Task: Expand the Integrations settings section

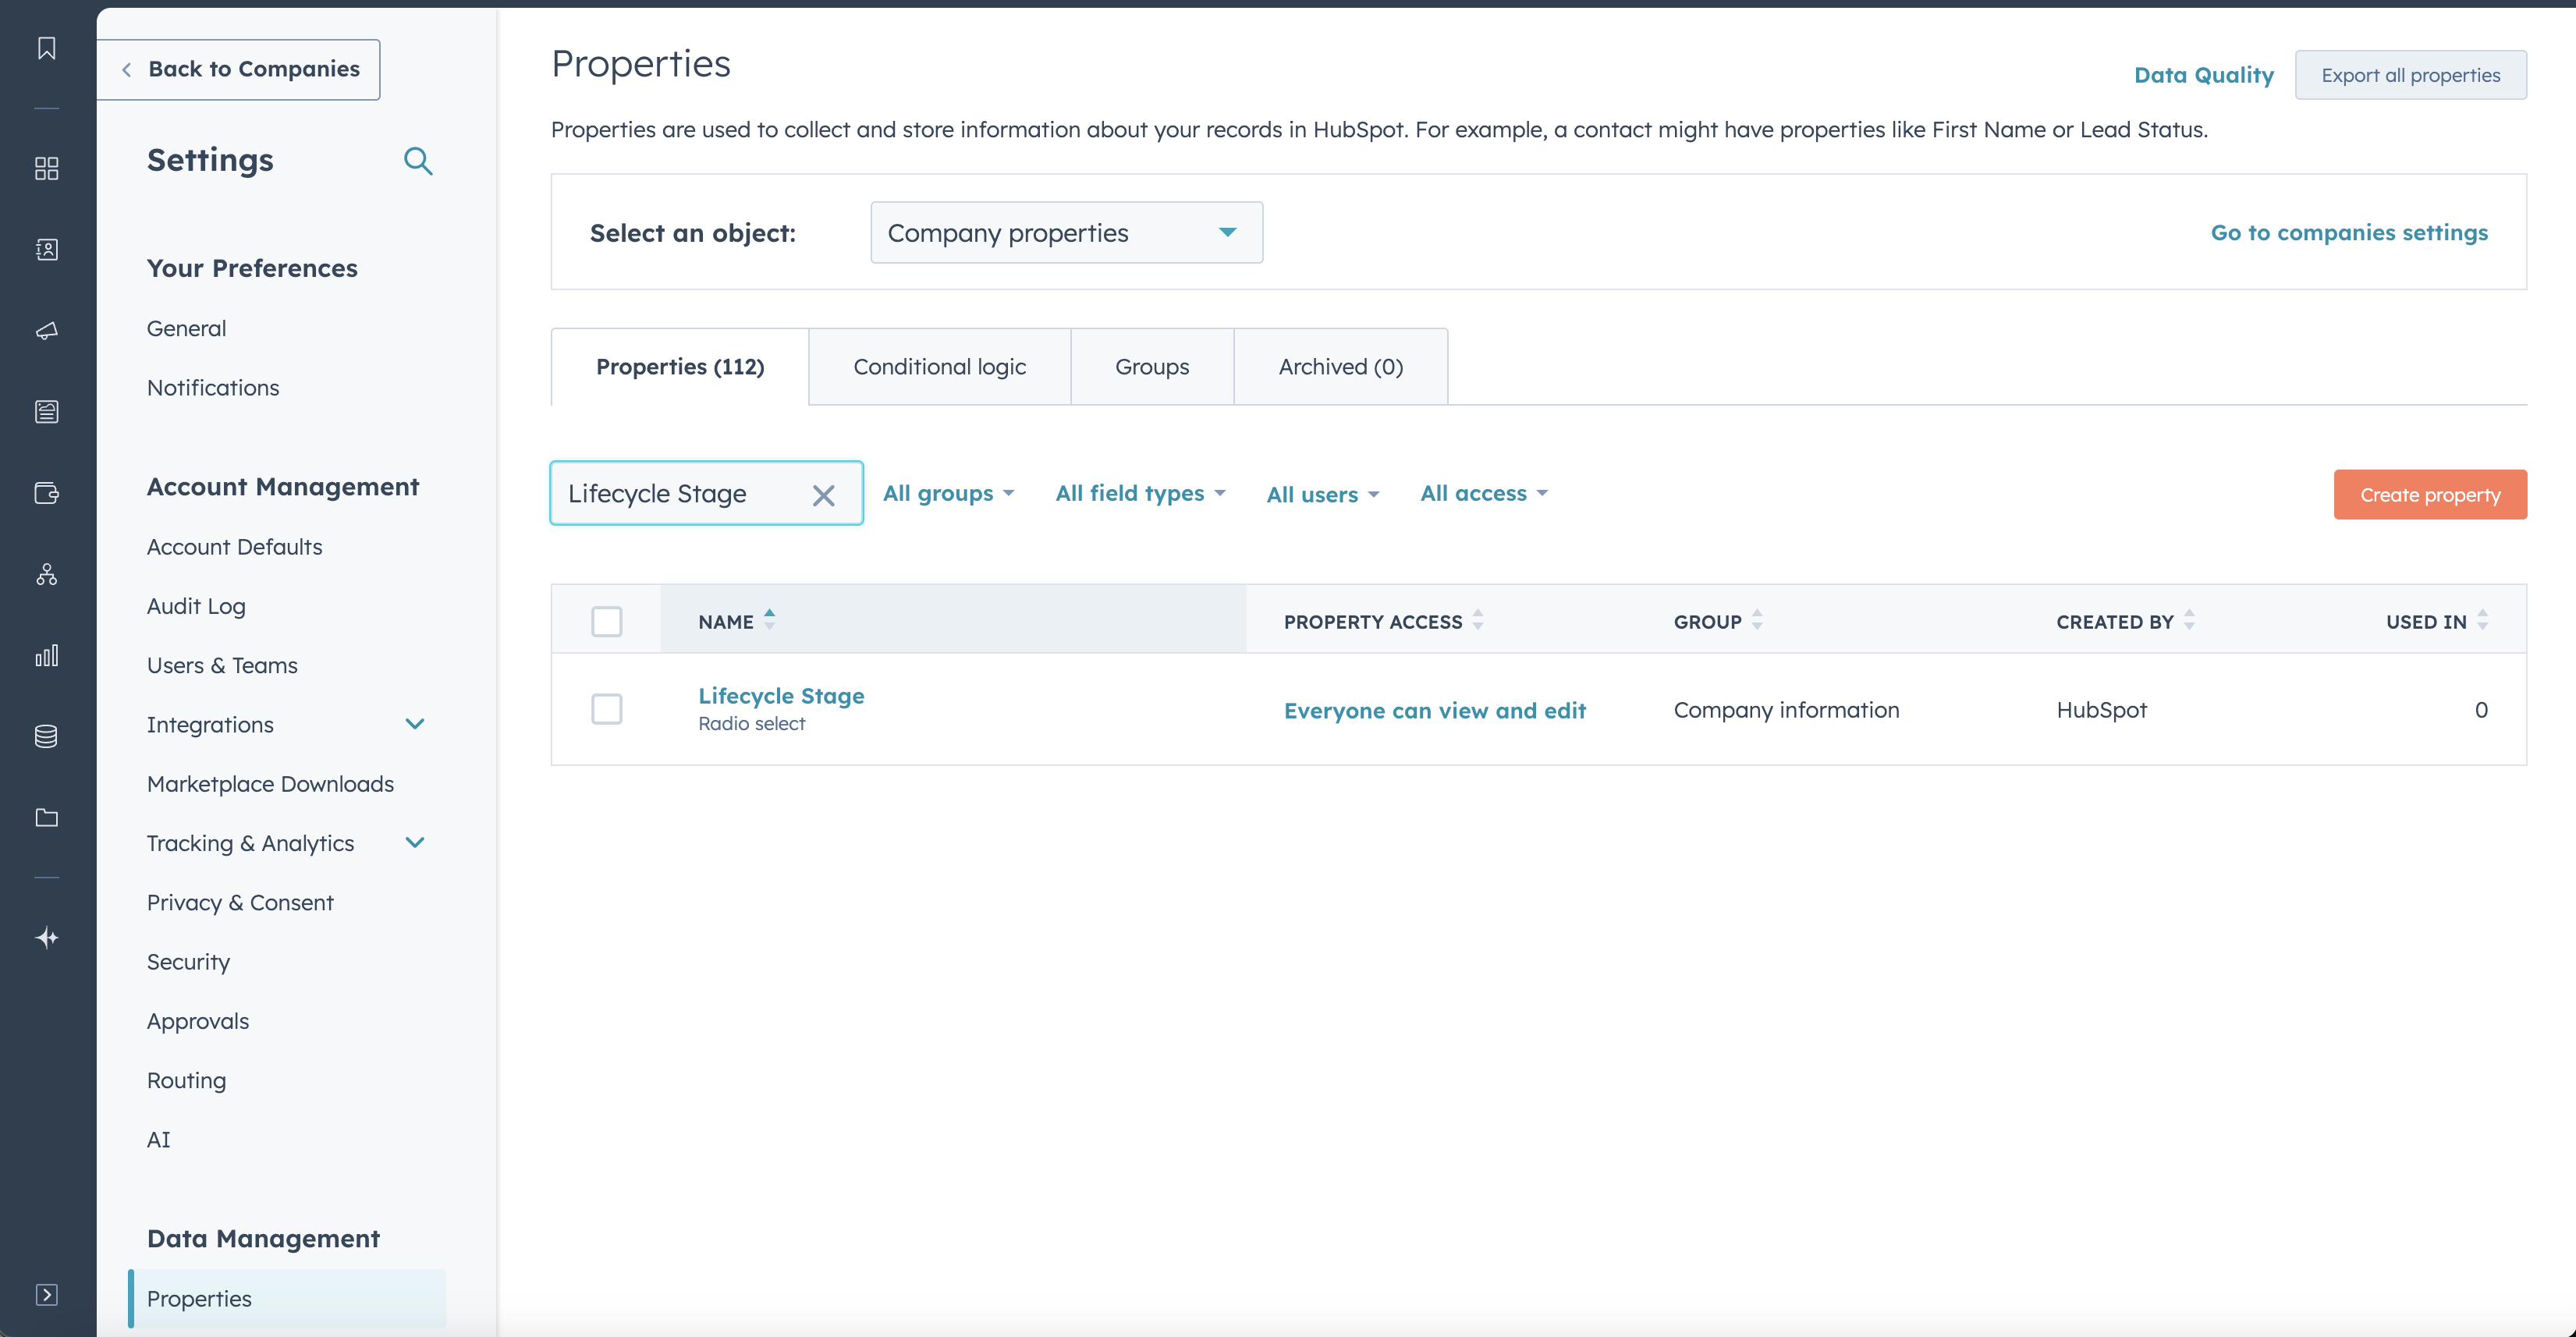Action: click(414, 724)
